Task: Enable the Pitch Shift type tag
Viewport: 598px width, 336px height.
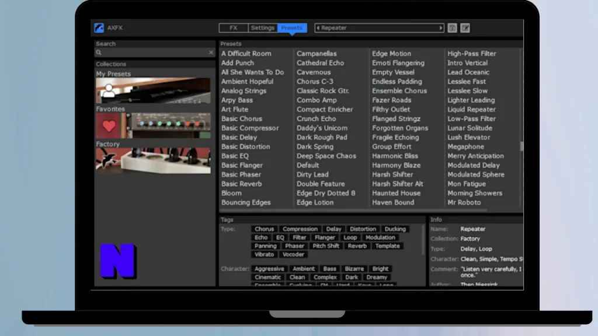Action: click(x=326, y=246)
